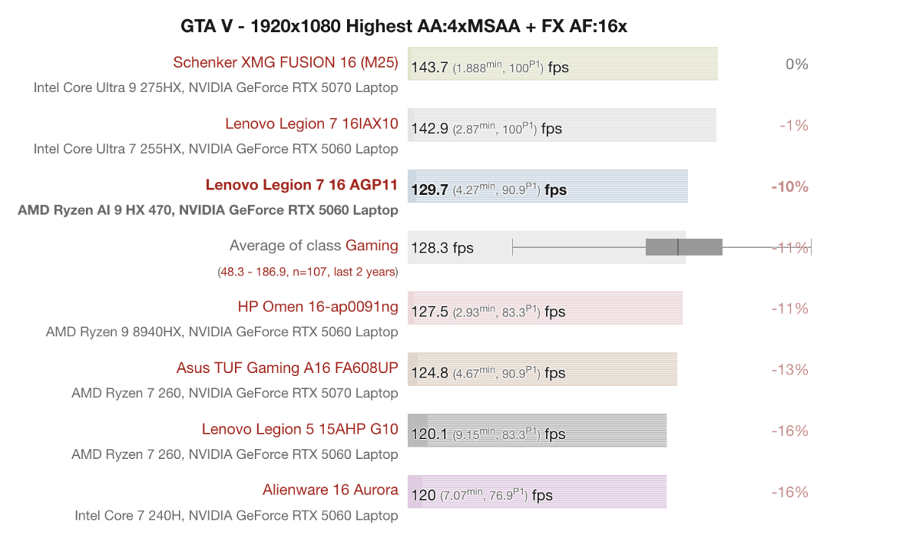Image resolution: width=913 pixels, height=538 pixels.
Task: Click the -10% difference label
Action: point(790,186)
